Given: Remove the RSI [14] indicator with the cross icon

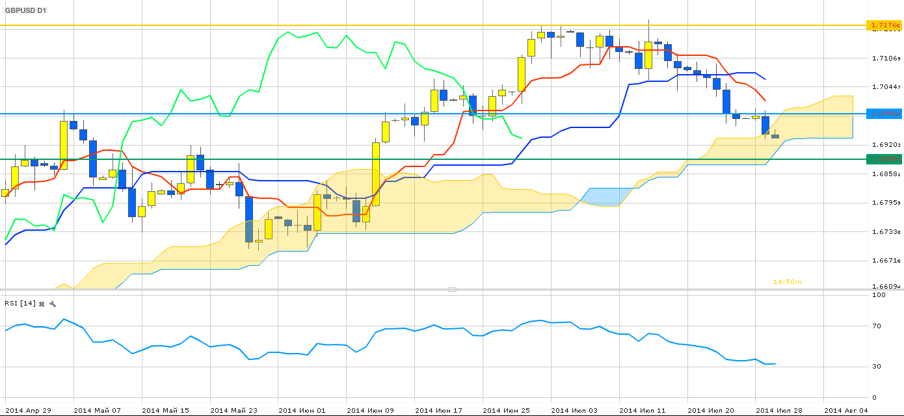Looking at the screenshot, I should [42, 304].
